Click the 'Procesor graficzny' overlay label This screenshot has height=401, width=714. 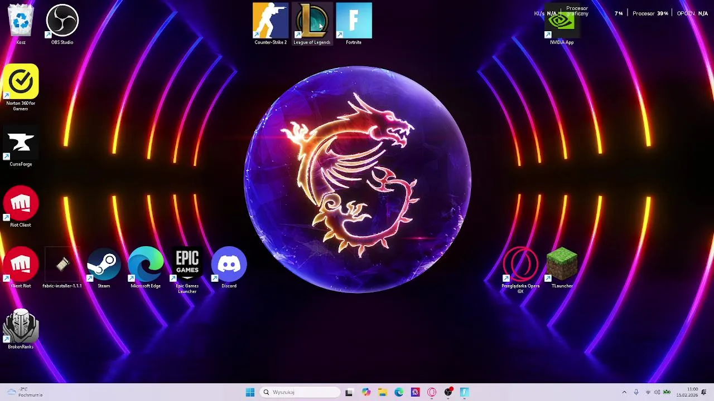577,11
